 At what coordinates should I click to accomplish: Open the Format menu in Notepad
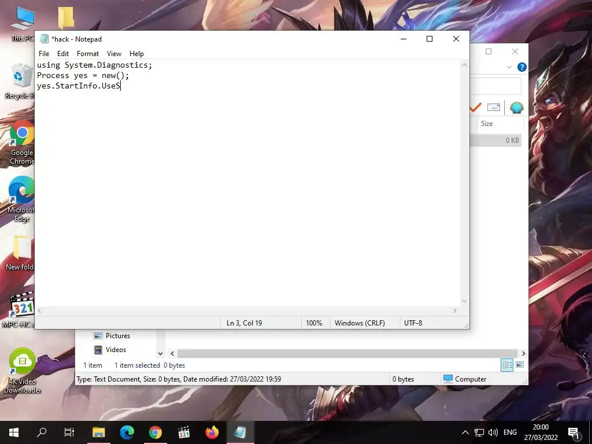pos(88,54)
